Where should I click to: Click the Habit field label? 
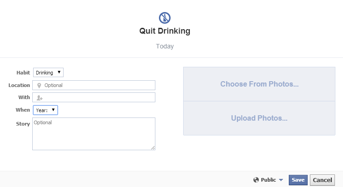click(23, 73)
